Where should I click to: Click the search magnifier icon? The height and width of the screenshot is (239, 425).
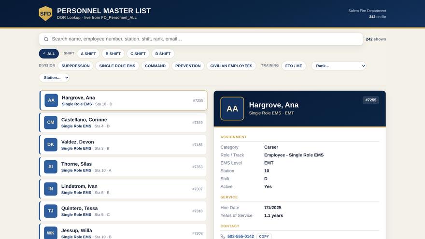point(46,39)
